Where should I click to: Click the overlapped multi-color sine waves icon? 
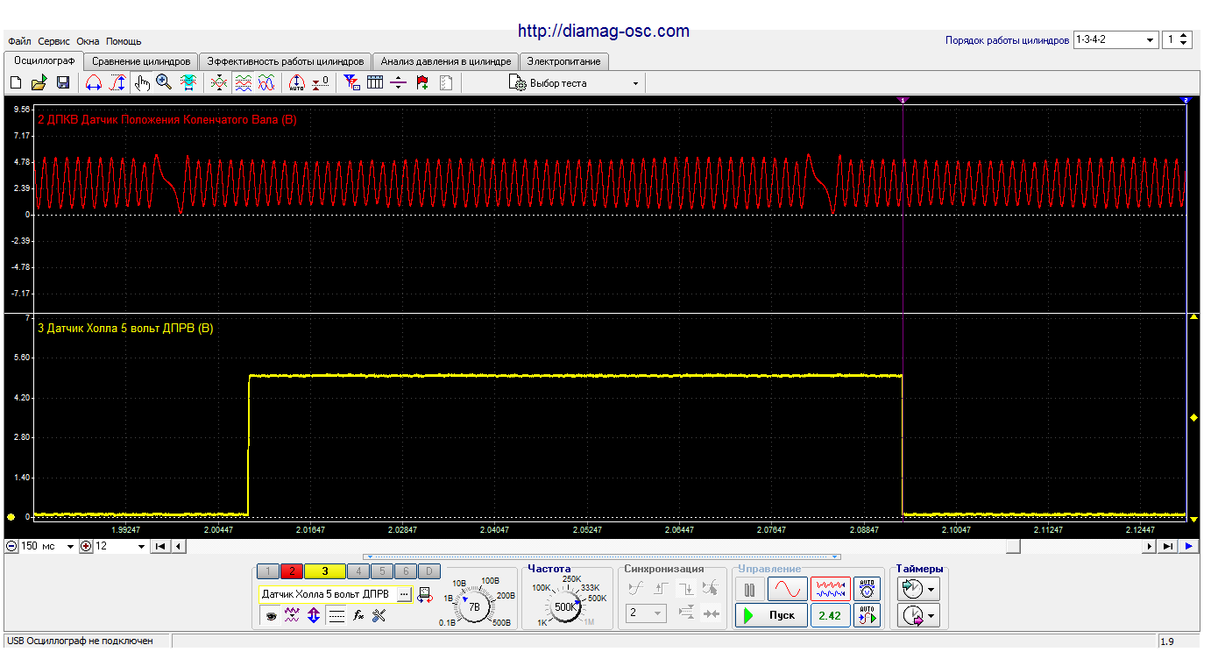(x=267, y=83)
